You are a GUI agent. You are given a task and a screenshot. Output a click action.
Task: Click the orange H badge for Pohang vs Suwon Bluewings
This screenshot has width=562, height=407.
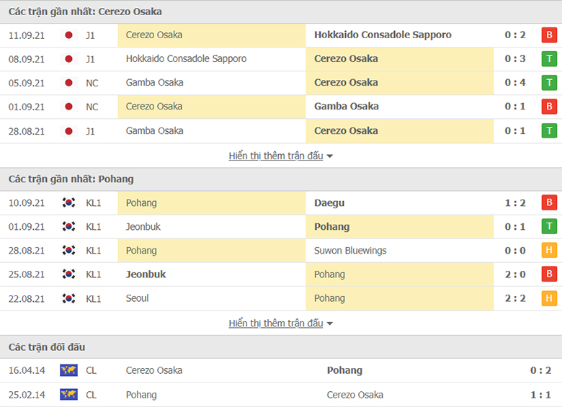(549, 250)
